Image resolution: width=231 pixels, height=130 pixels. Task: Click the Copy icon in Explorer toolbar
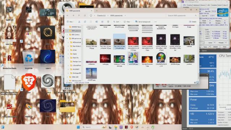[85, 22]
